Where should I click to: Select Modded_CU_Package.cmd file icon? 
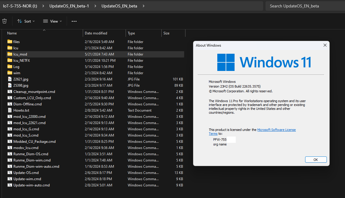point(10,141)
